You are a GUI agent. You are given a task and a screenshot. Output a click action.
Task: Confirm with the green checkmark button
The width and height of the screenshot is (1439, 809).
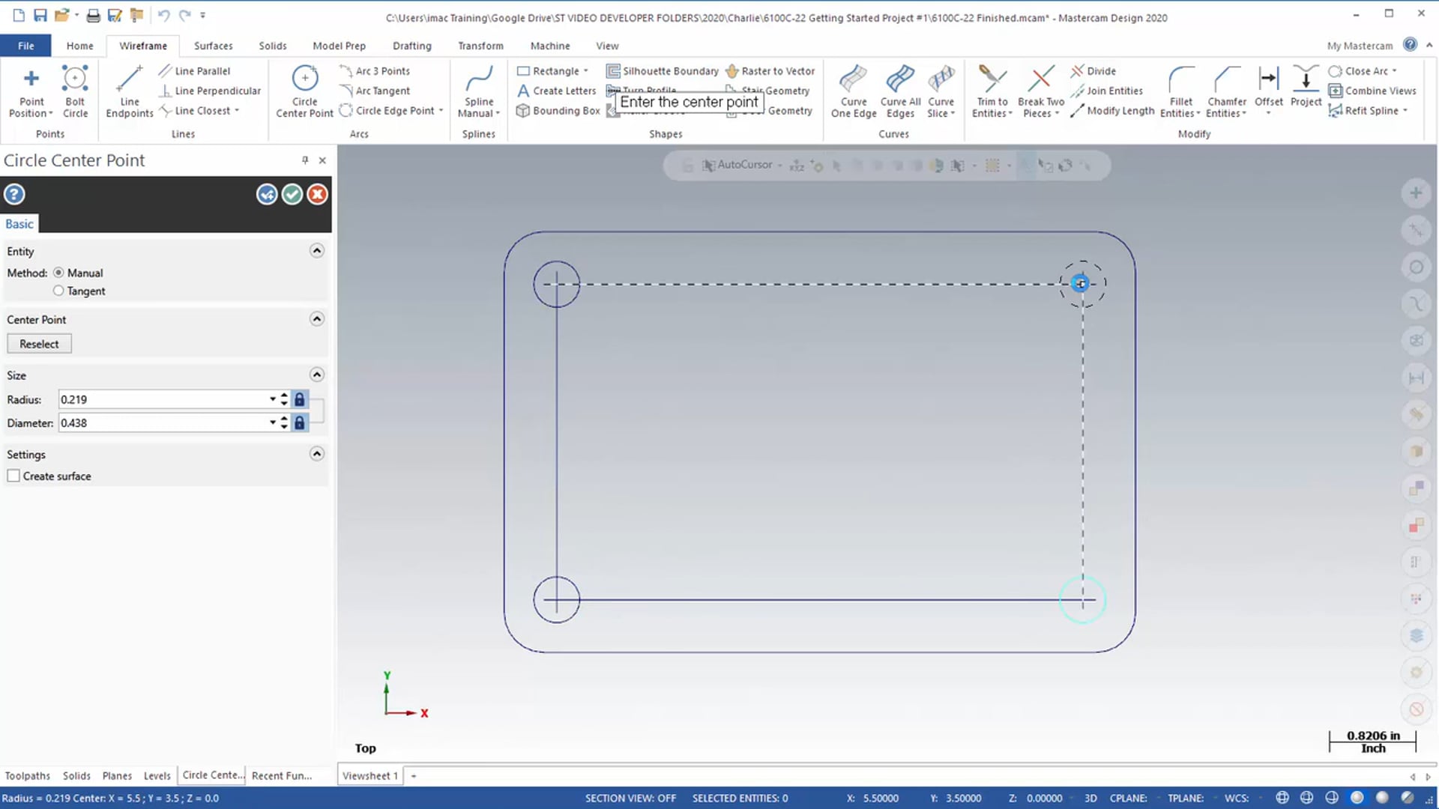click(292, 193)
